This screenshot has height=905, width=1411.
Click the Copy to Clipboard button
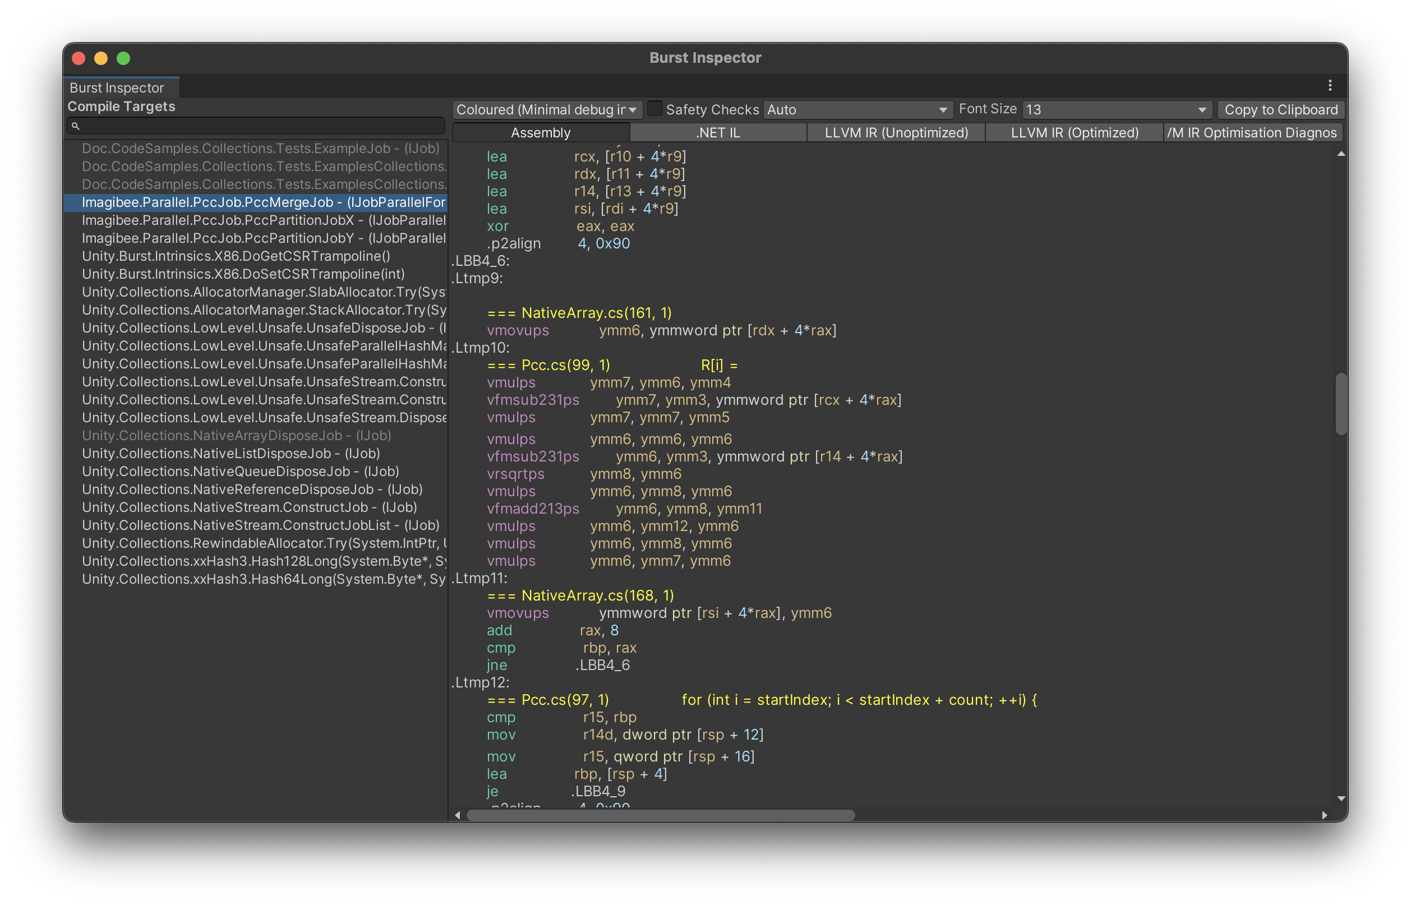(1281, 110)
